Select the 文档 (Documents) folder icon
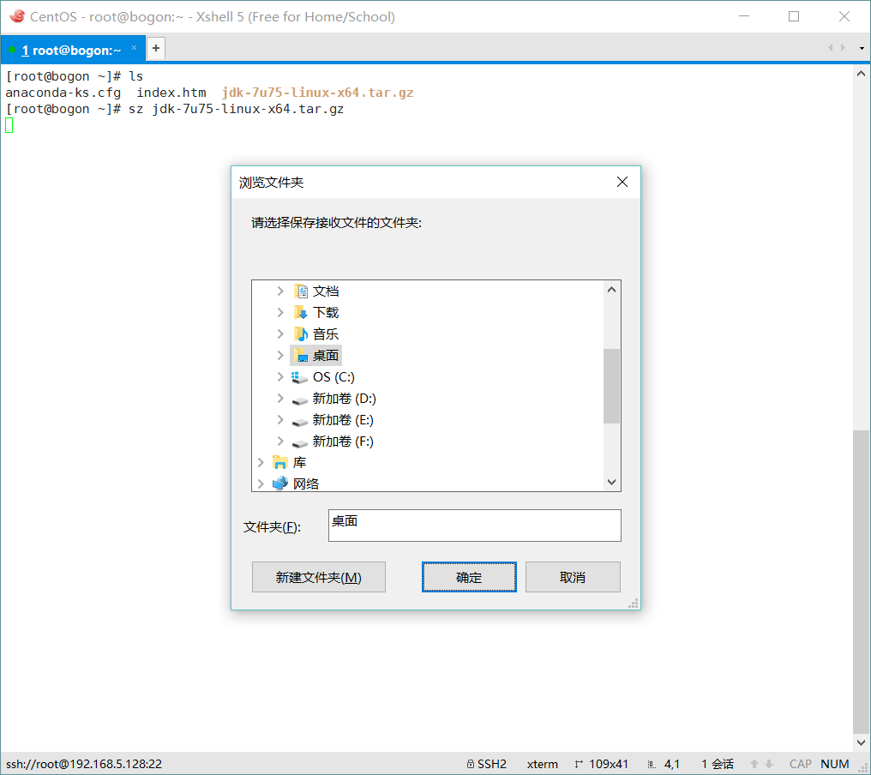The image size is (871, 775). coord(303,291)
